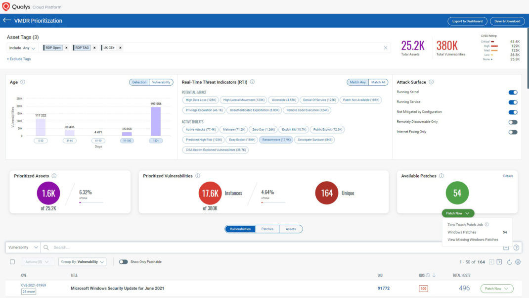
Task: Enable Show Only Patchable toggle
Action: pos(123,262)
